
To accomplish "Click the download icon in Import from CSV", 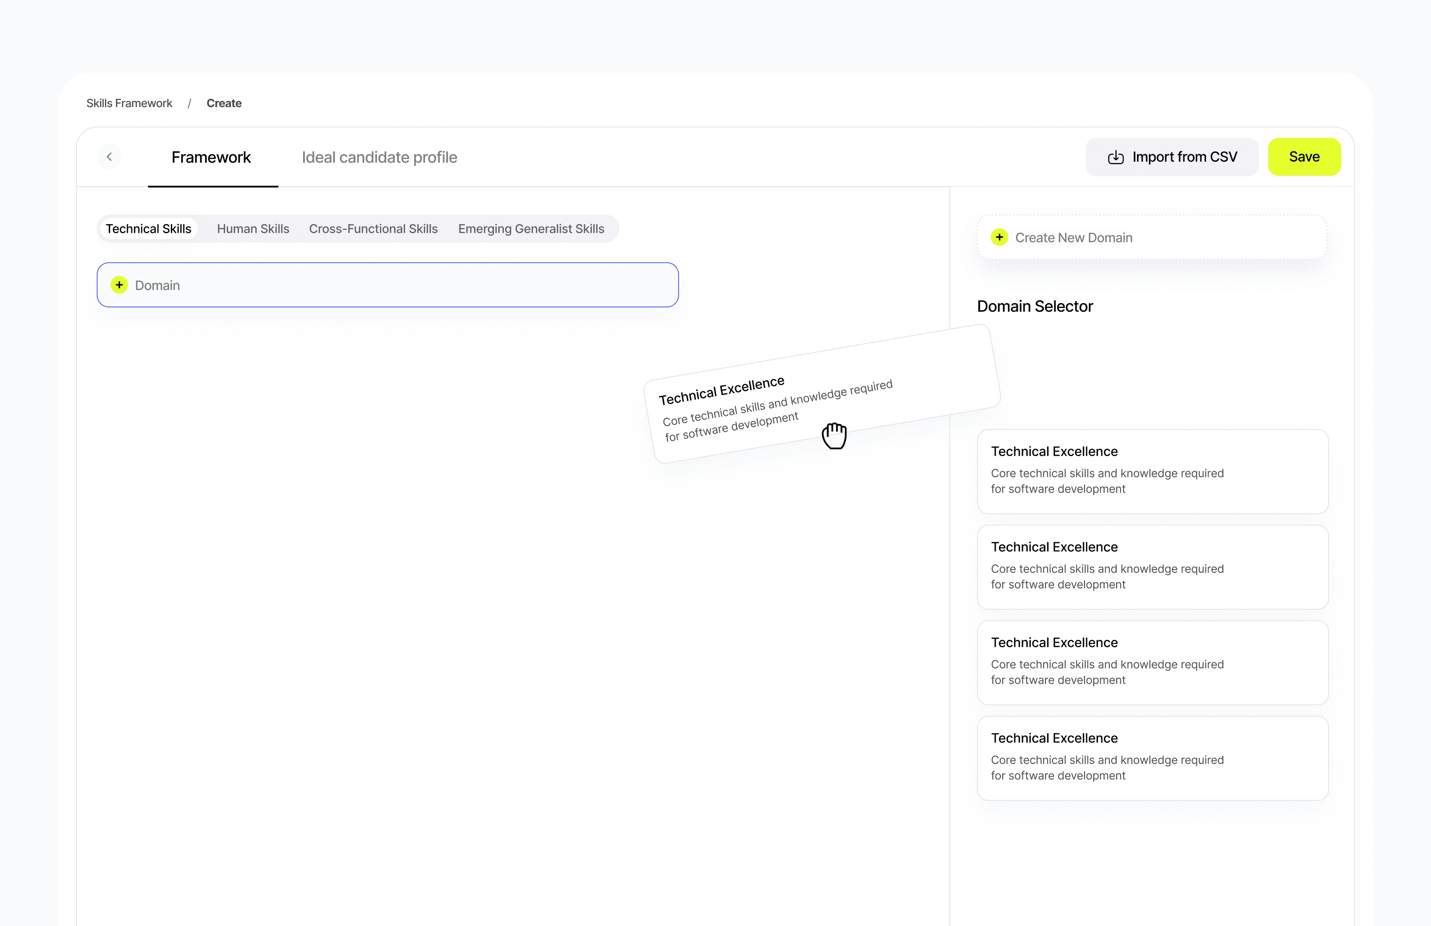I will coord(1116,157).
